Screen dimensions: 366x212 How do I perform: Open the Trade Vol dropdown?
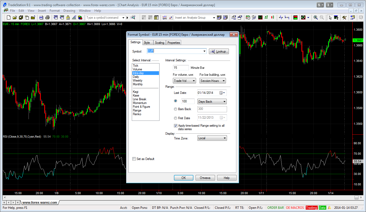(184, 81)
